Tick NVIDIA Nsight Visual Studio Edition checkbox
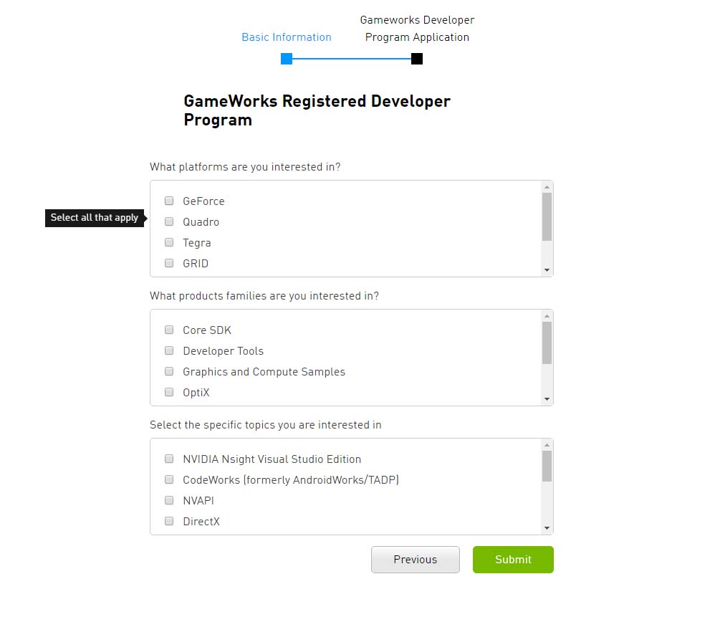This screenshot has height=622, width=725. coord(169,459)
